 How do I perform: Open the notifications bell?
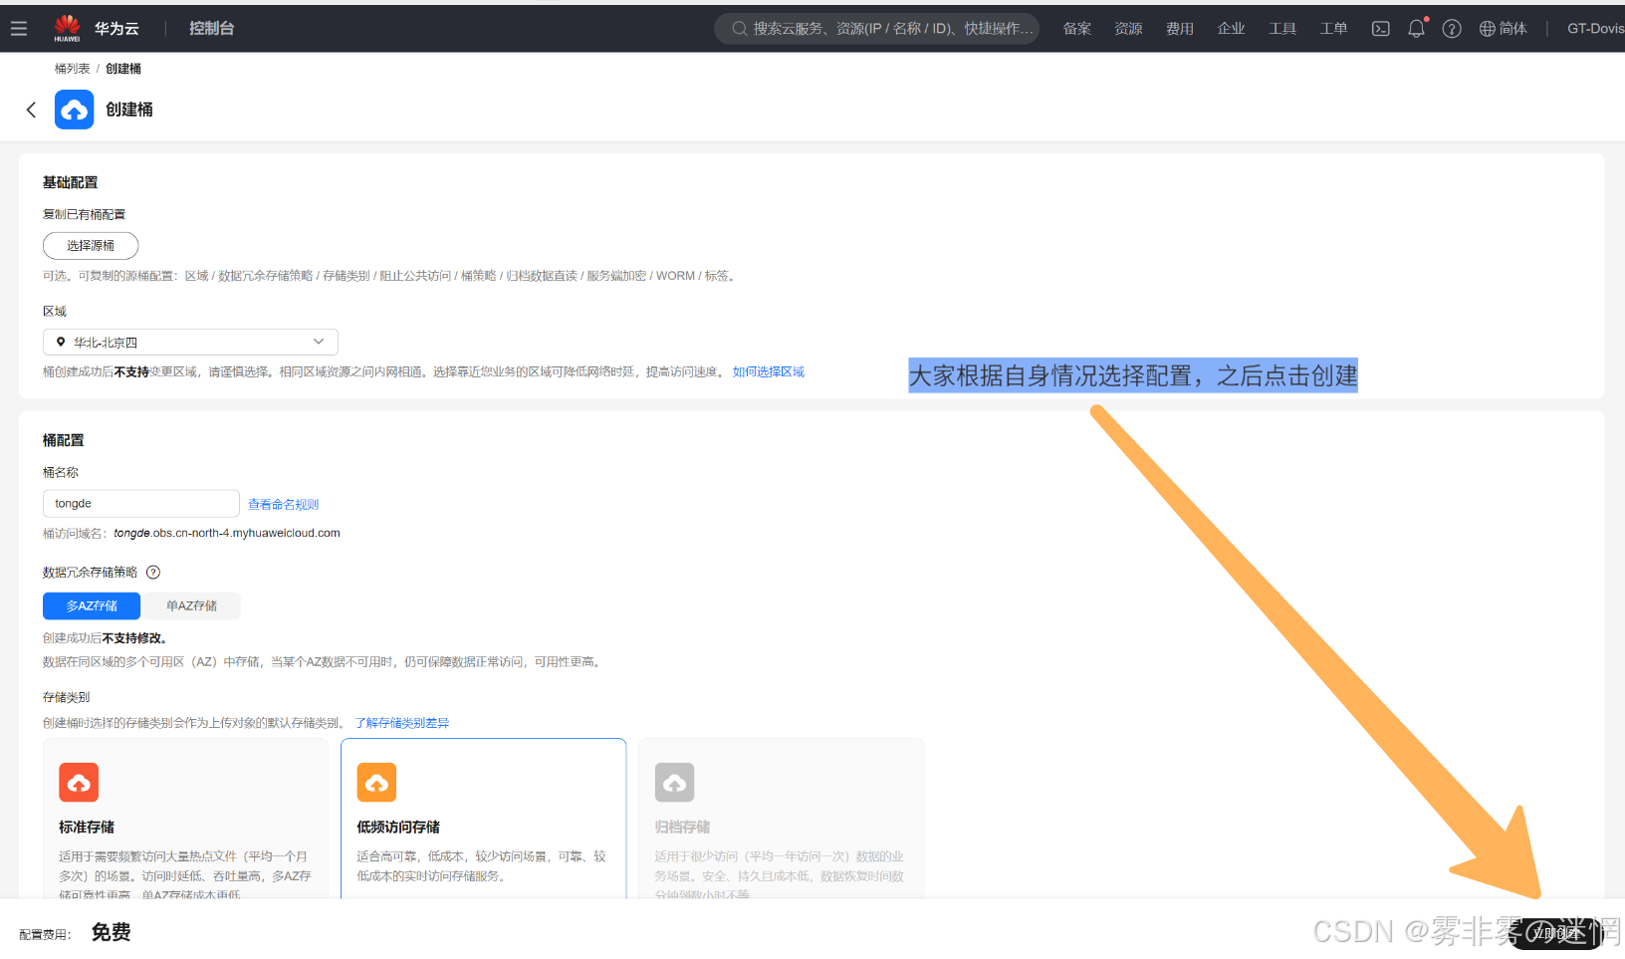tap(1417, 28)
